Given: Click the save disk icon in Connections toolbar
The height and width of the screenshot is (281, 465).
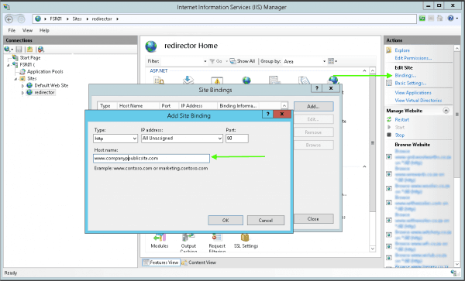Looking at the screenshot, I should (x=19, y=49).
